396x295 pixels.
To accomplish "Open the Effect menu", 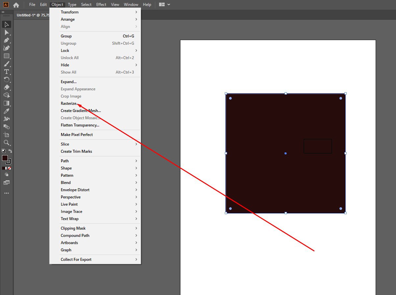I will (x=101, y=5).
